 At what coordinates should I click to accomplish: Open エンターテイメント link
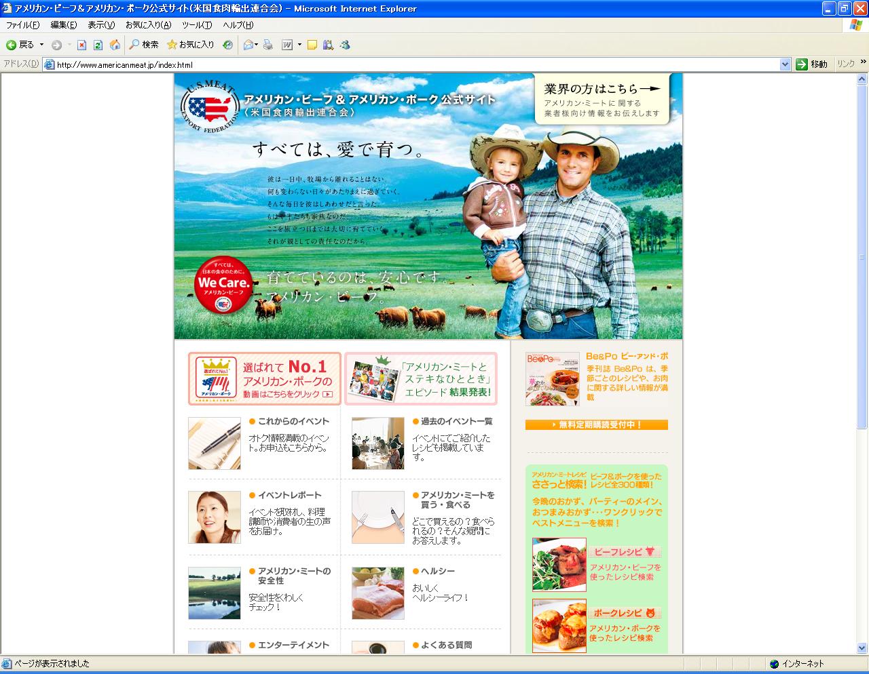coord(293,645)
